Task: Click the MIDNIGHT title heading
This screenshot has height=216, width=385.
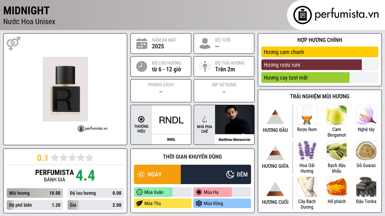Action: click(x=27, y=10)
